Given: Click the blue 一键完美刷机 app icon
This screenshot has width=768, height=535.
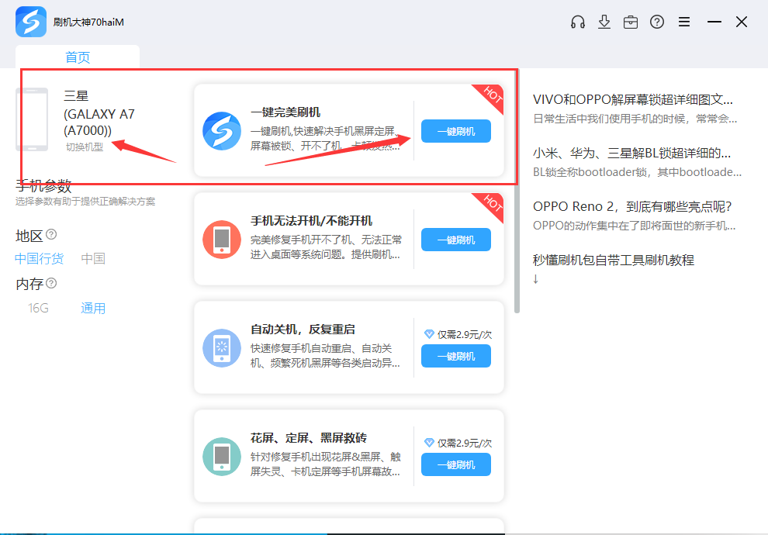Looking at the screenshot, I should coord(222,131).
